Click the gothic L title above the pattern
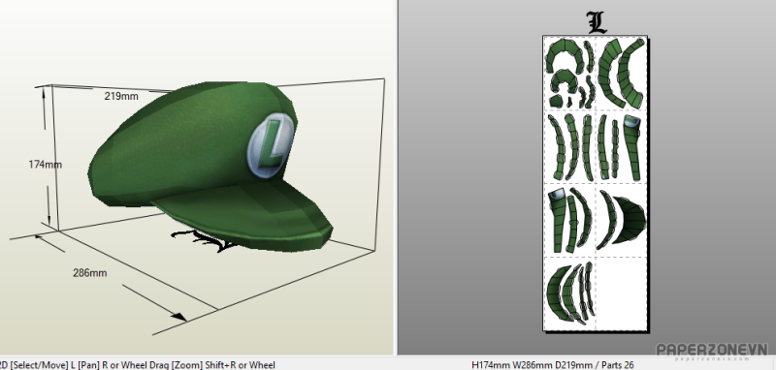Viewport: 776px width, 370px height. [x=597, y=22]
